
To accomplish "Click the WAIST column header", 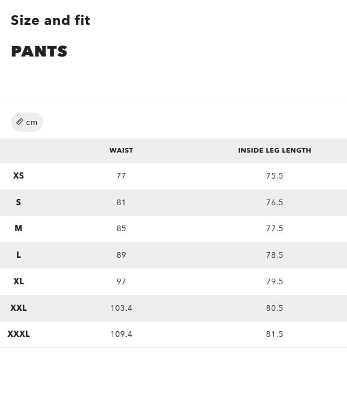I will point(121,150).
